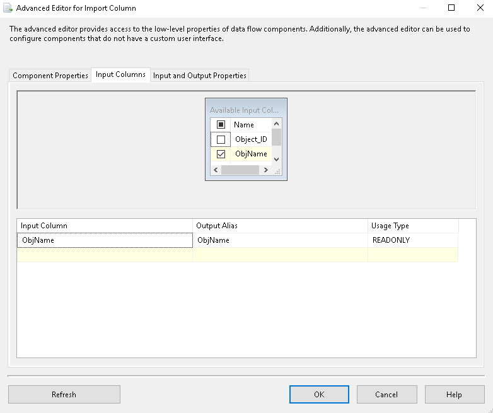Open Input and Output Properties tab
The image size is (493, 413).
click(200, 76)
